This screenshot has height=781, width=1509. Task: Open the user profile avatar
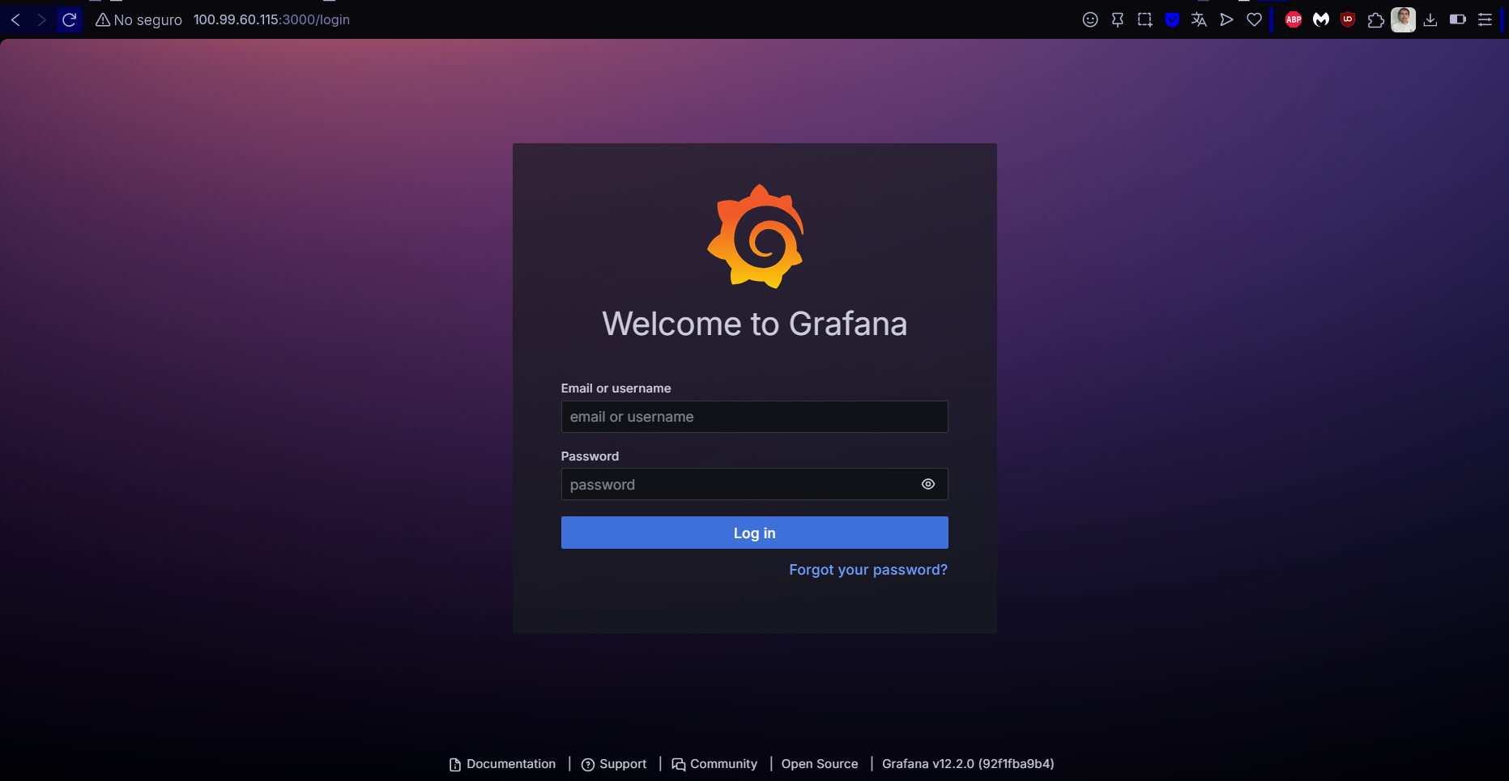pyautogui.click(x=1403, y=19)
